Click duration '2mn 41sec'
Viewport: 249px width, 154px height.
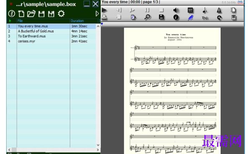79,41
